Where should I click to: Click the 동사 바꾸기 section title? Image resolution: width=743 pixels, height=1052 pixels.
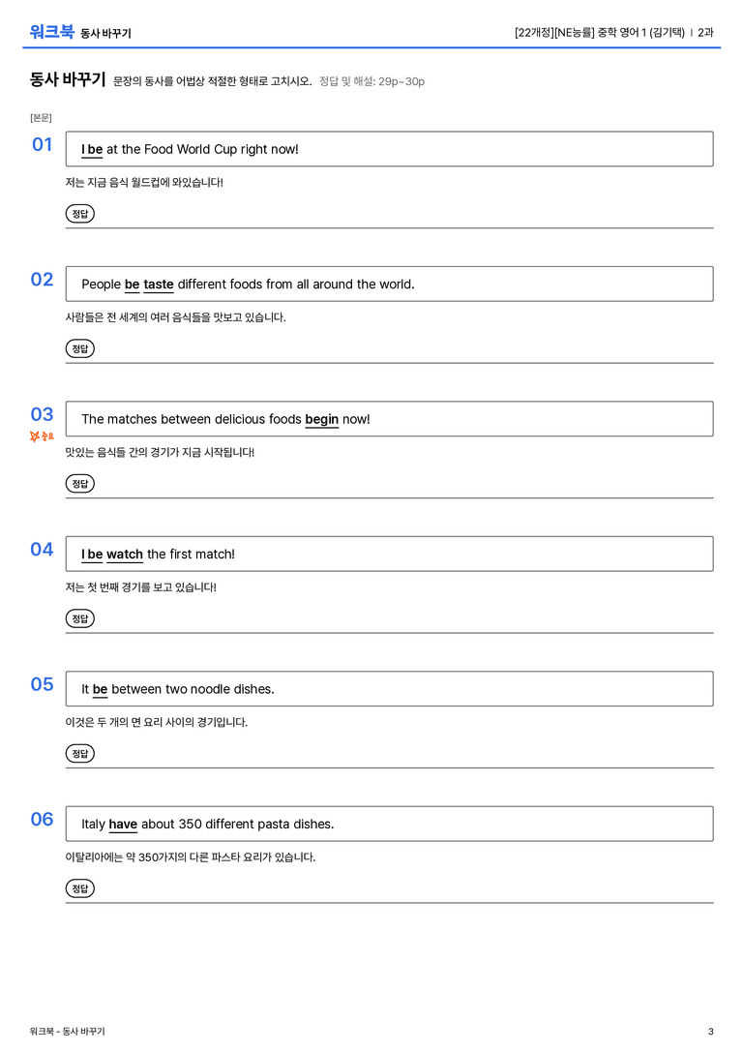pyautogui.click(x=68, y=79)
